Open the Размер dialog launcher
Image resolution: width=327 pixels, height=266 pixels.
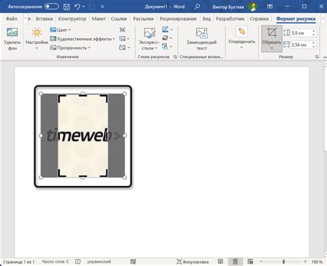tap(317, 57)
